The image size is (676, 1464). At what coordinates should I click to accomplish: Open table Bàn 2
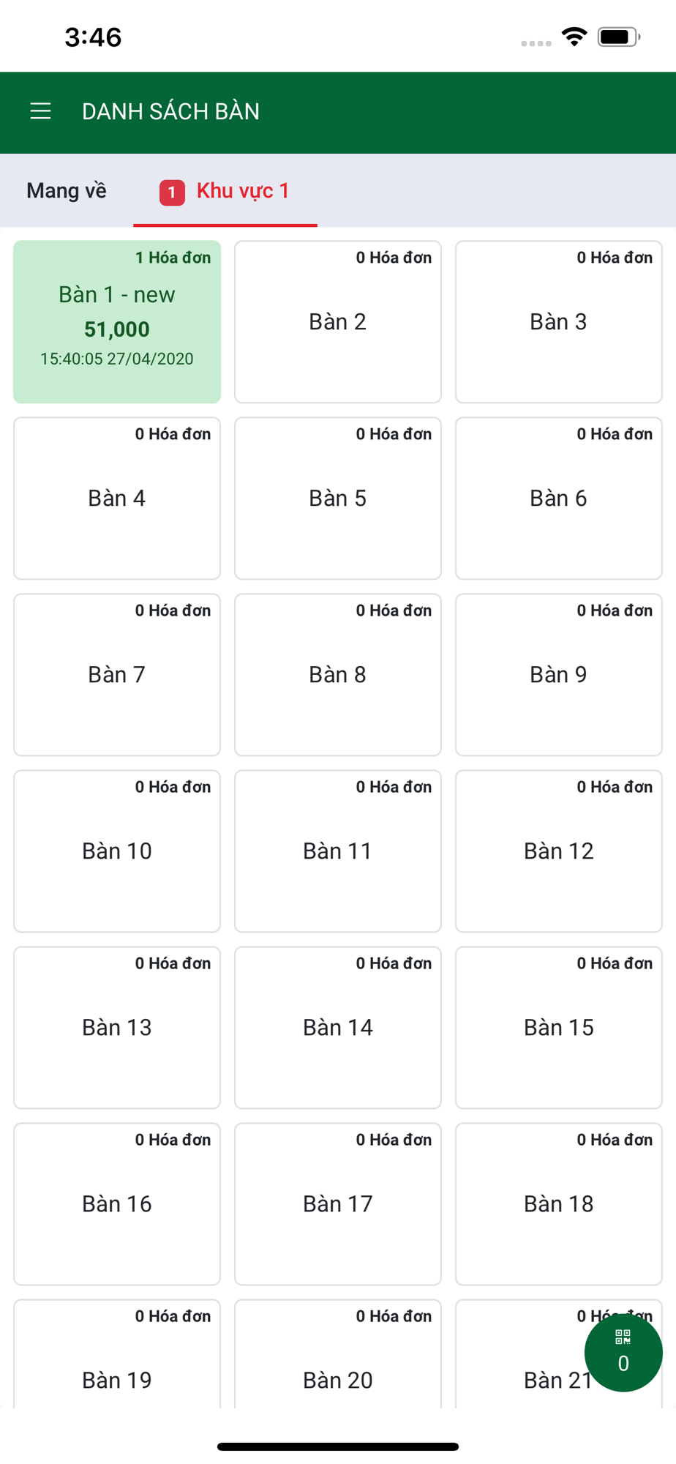[x=338, y=322]
